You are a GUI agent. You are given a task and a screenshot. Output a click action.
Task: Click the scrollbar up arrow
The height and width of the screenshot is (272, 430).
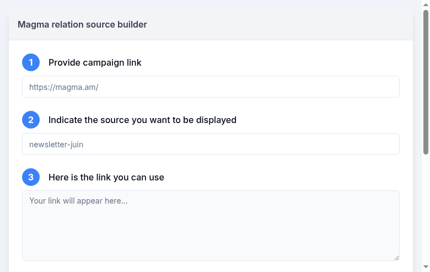click(x=426, y=4)
